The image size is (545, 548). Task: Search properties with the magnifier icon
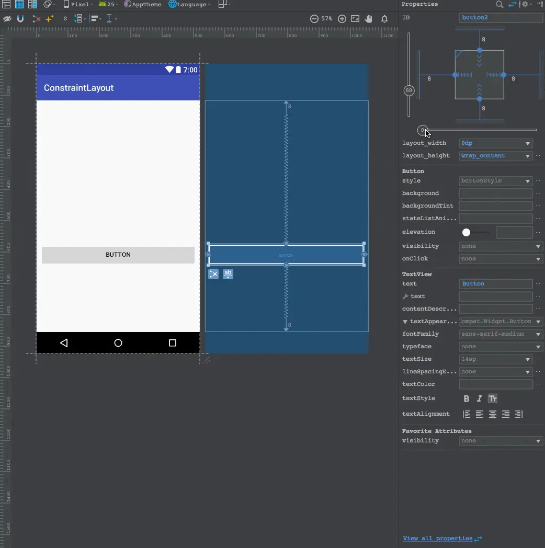click(x=499, y=4)
